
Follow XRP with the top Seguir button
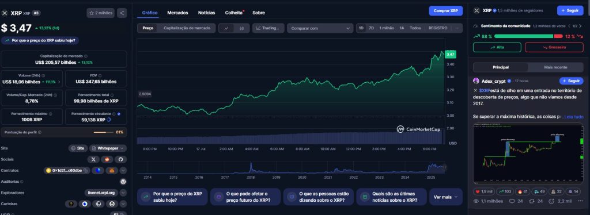(570, 10)
